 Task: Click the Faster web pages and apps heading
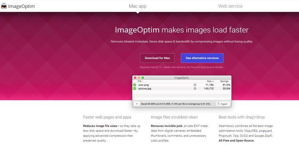point(107,117)
